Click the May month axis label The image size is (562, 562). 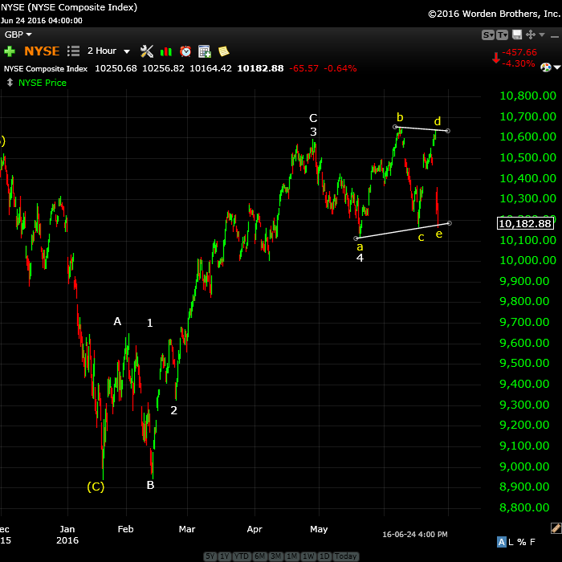tap(319, 529)
